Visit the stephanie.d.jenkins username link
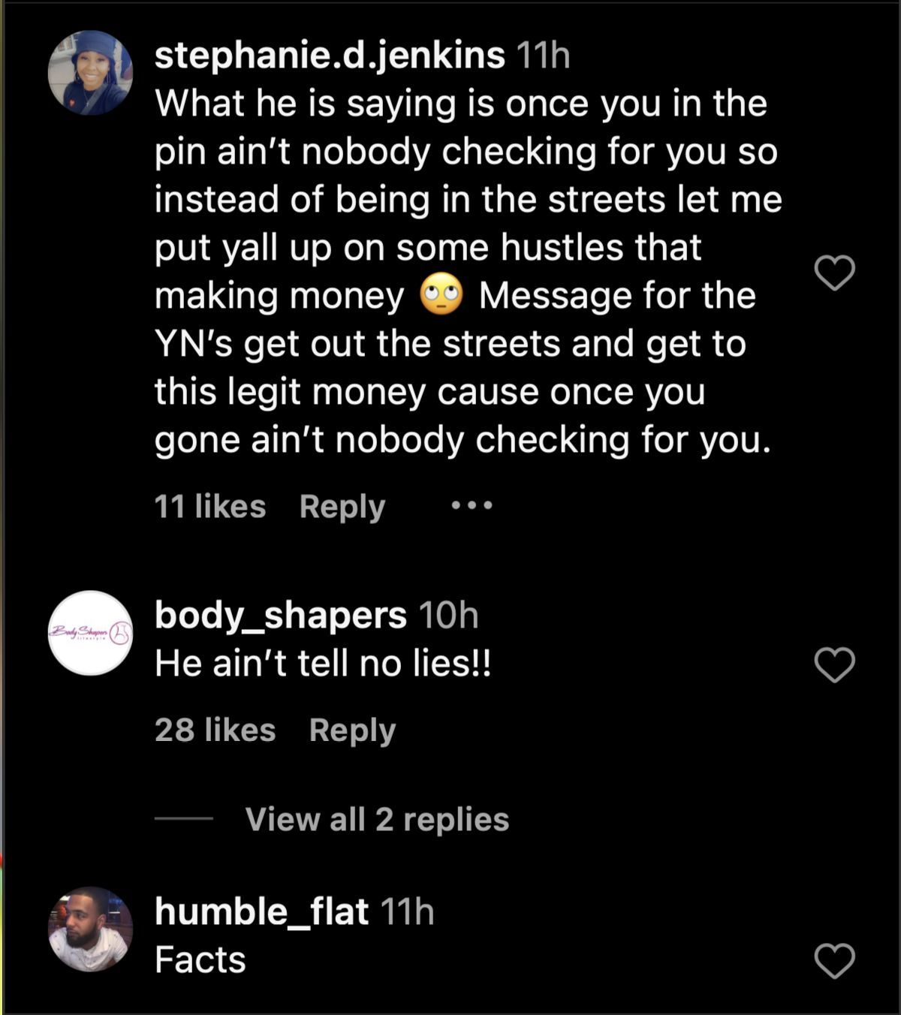Screen dimensions: 901x1015 click(330, 56)
